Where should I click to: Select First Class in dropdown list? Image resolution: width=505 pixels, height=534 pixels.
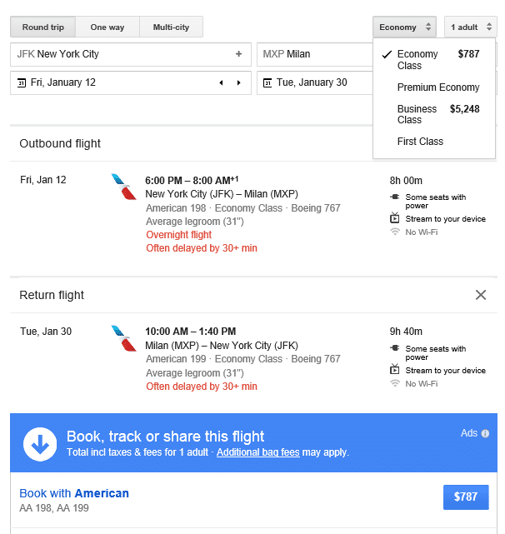[x=420, y=142]
